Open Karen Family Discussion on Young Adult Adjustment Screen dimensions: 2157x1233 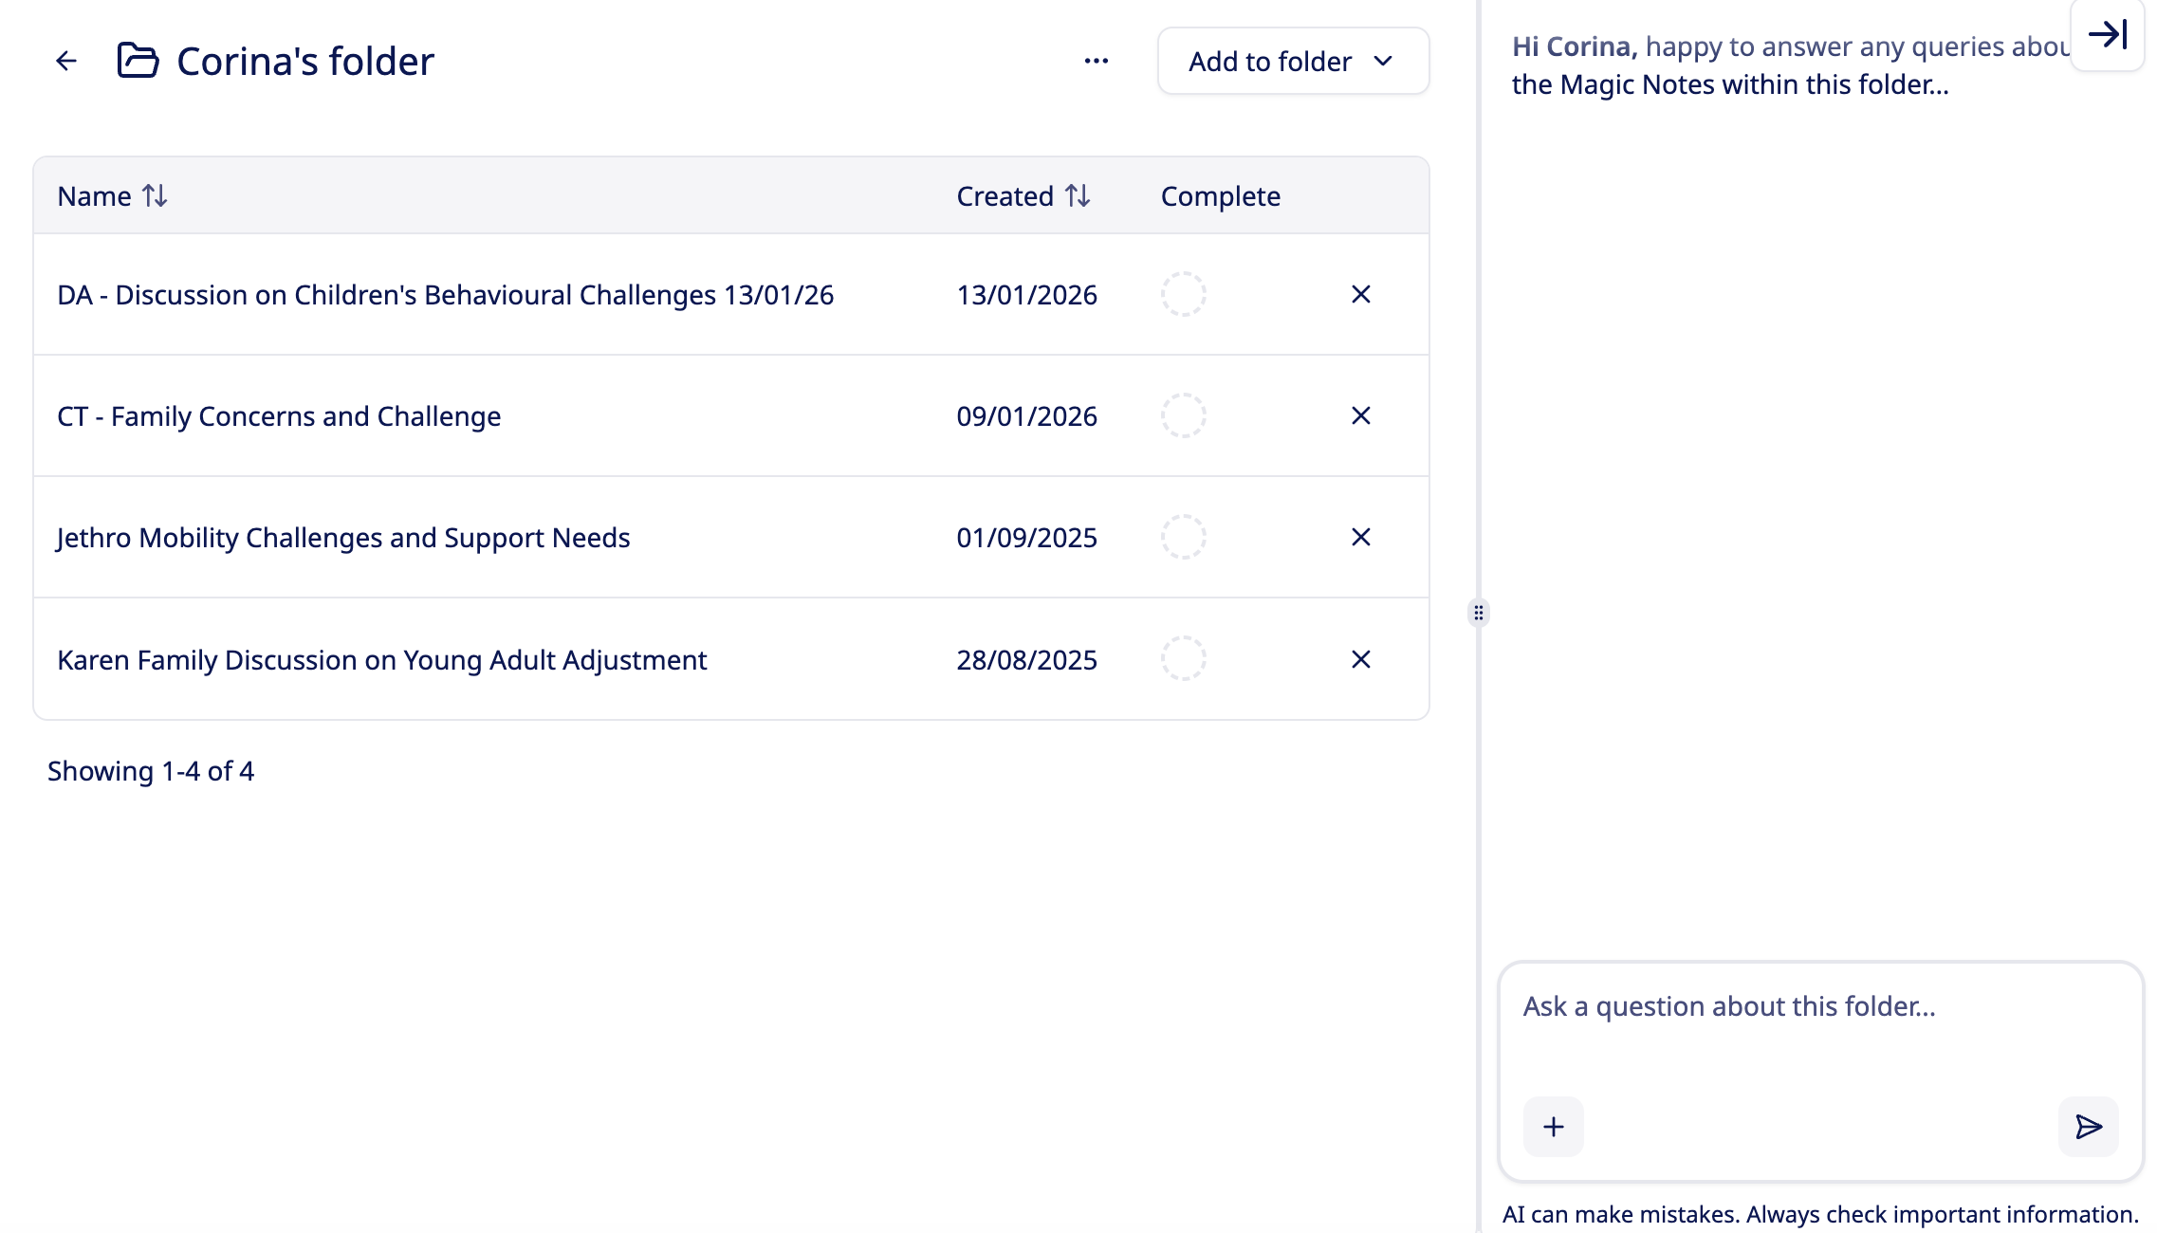[x=381, y=660]
